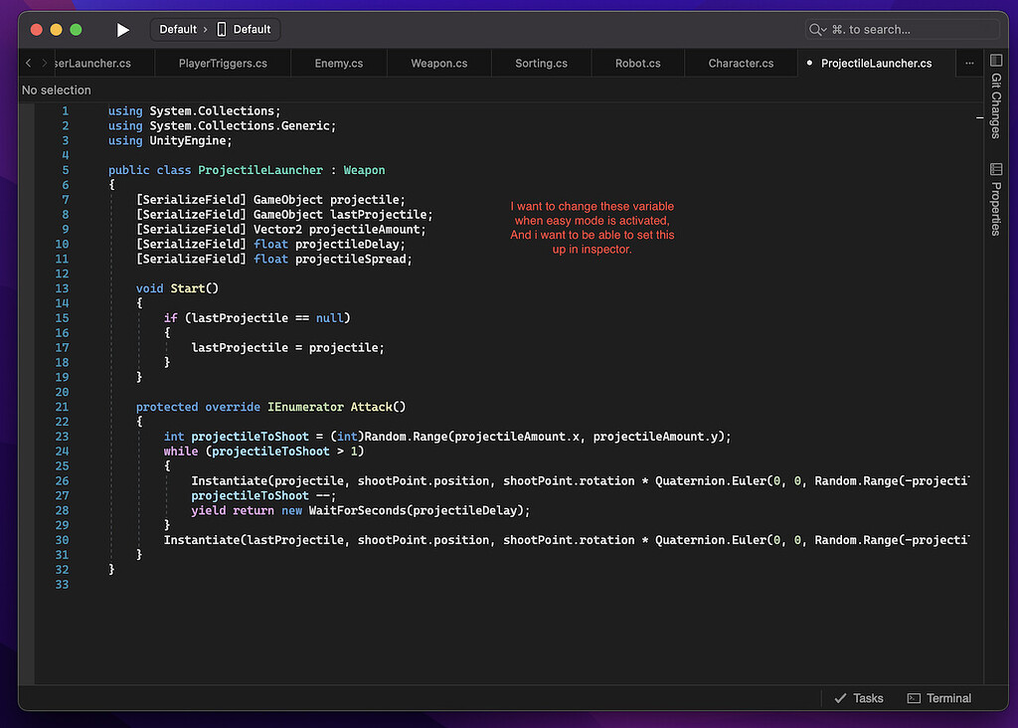The image size is (1018, 728).
Task: Open the Git Changes panel icon
Action: 996,60
